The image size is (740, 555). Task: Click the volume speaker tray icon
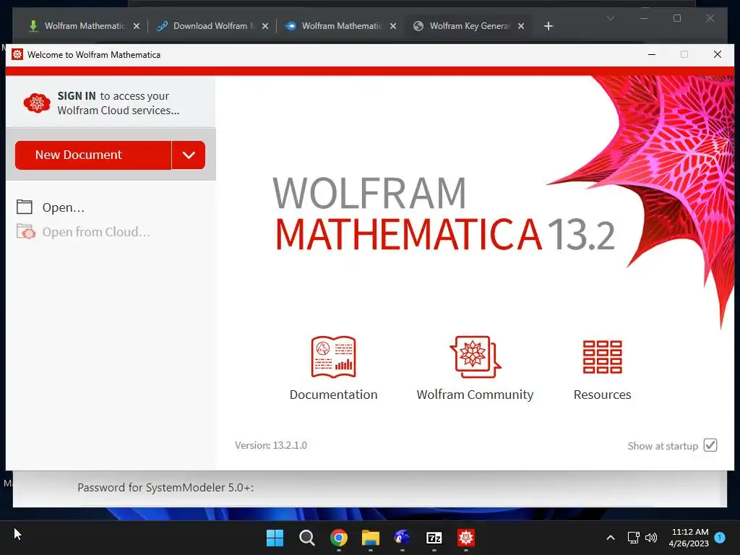tap(651, 538)
